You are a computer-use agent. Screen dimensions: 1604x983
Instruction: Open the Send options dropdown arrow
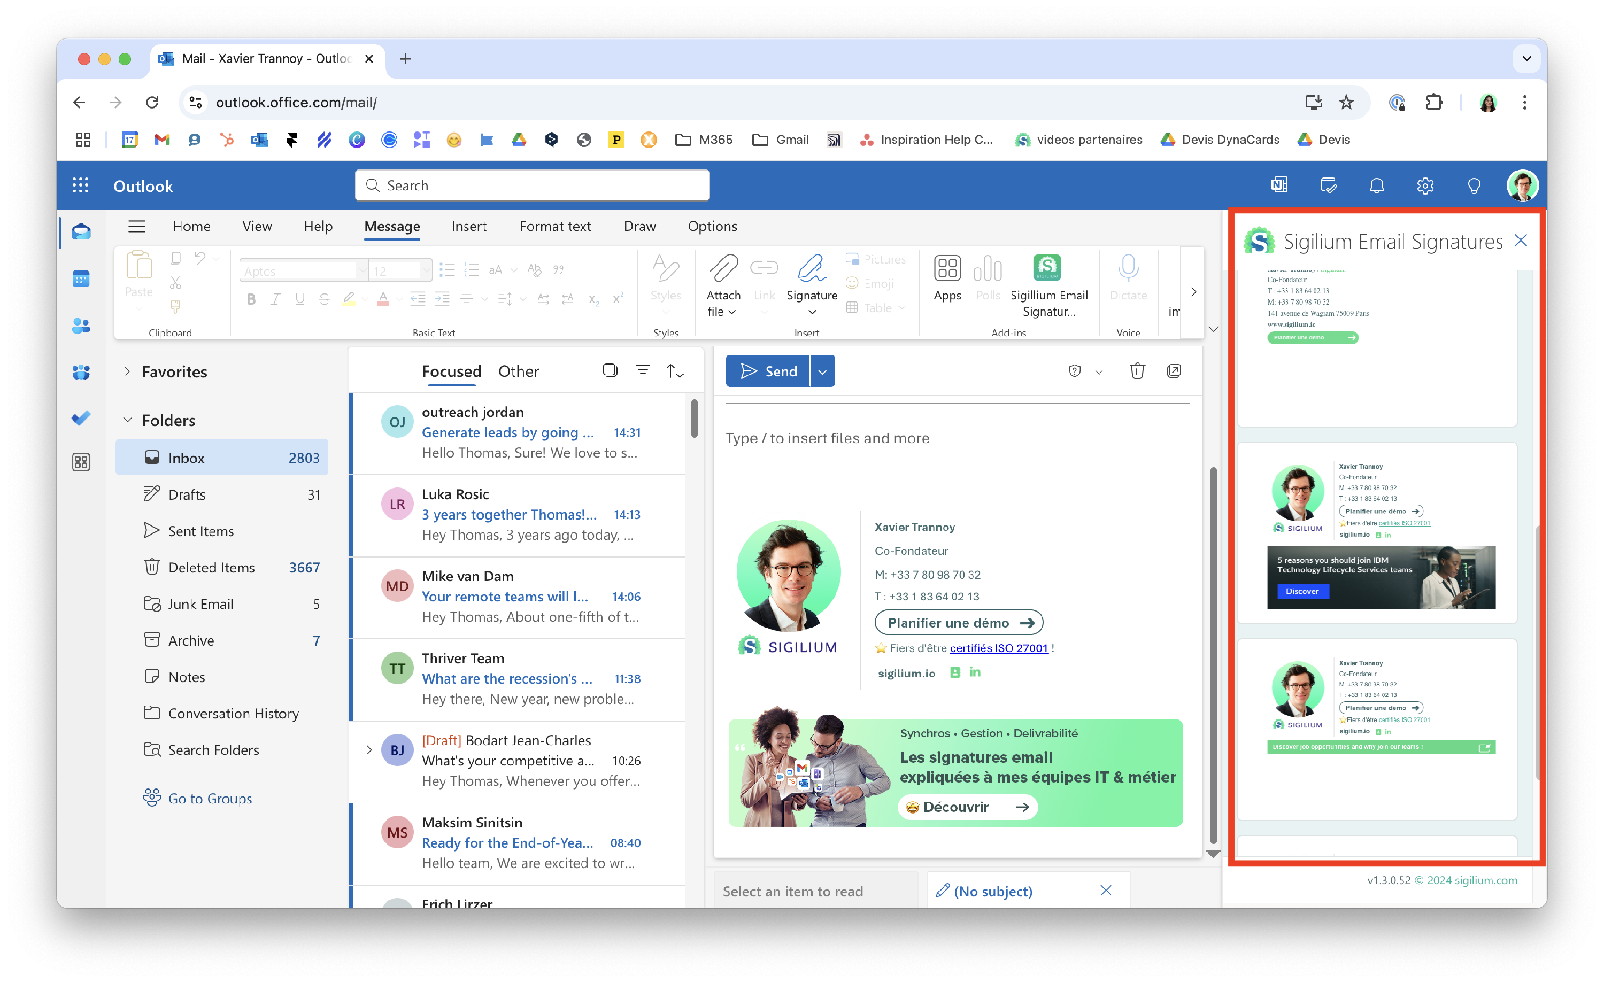[822, 371]
